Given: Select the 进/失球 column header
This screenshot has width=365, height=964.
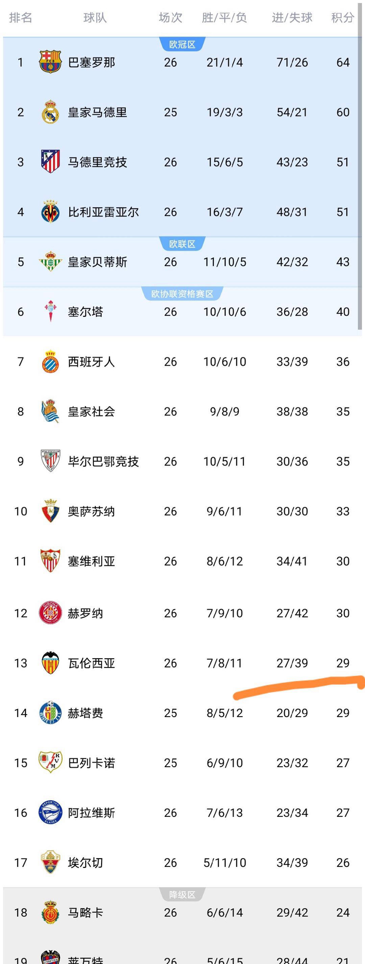Looking at the screenshot, I should click(292, 18).
